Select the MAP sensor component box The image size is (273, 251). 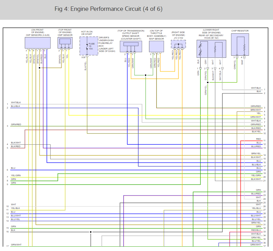[x=156, y=46]
